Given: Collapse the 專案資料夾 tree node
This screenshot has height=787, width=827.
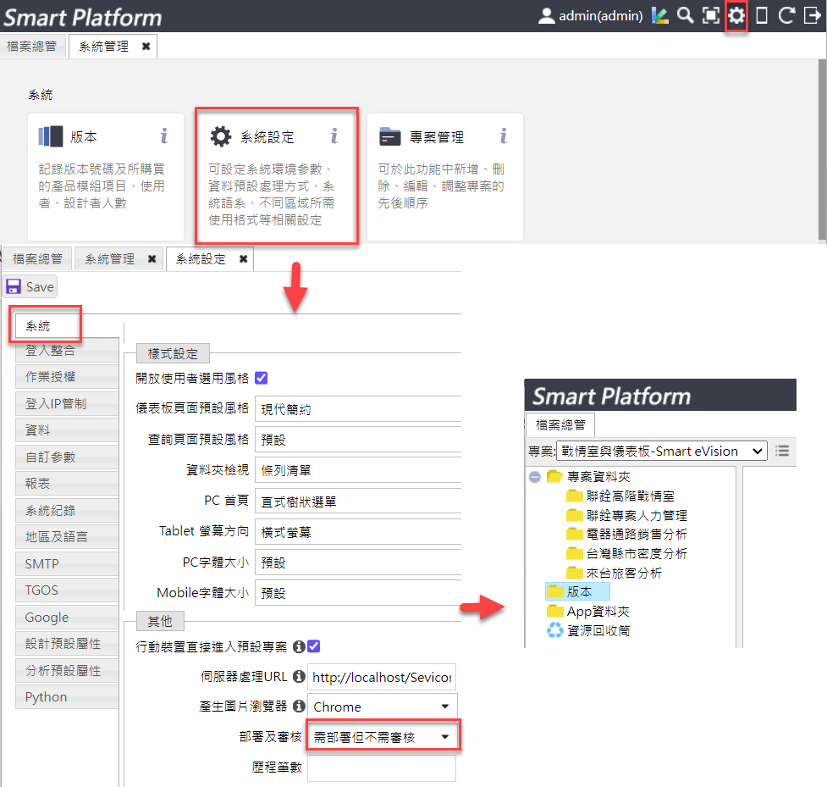Looking at the screenshot, I should point(535,477).
